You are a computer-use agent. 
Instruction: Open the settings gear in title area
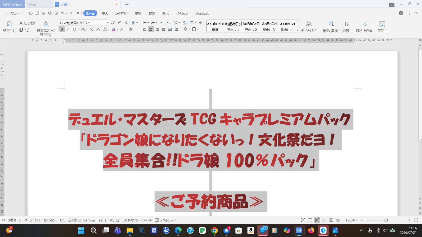point(401,13)
